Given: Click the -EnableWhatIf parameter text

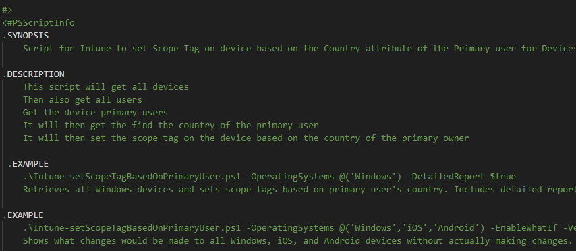Looking at the screenshot, I should (521, 228).
